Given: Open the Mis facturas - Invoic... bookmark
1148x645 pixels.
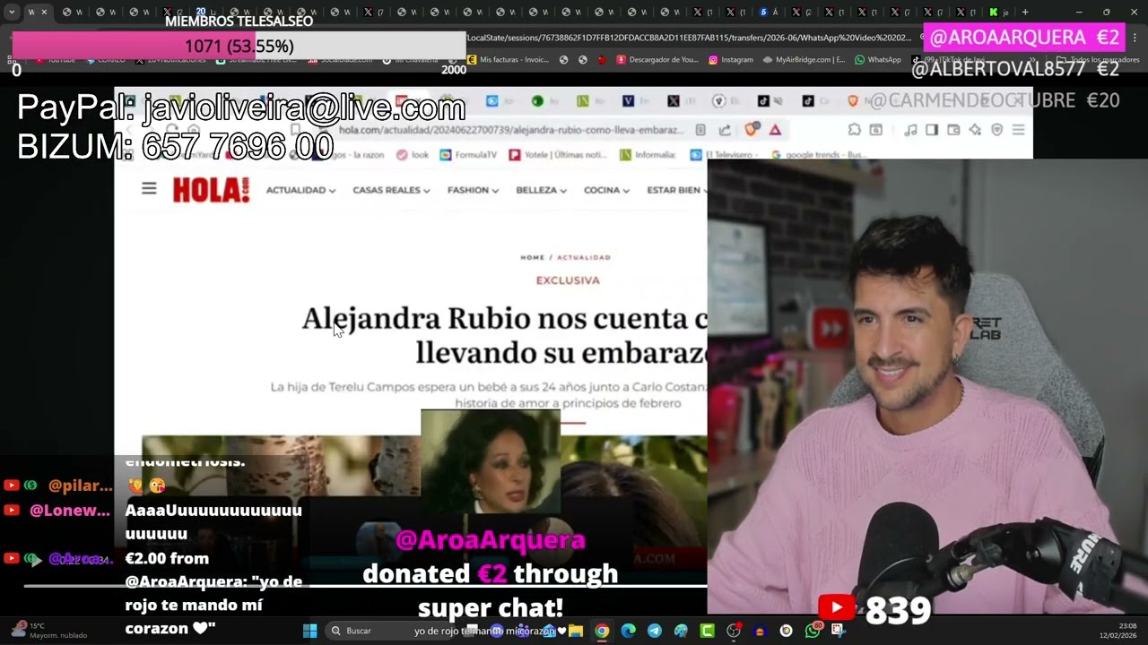Looking at the screenshot, I should (506, 60).
